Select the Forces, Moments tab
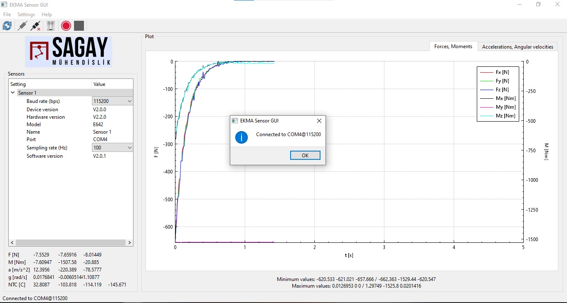 453,46
